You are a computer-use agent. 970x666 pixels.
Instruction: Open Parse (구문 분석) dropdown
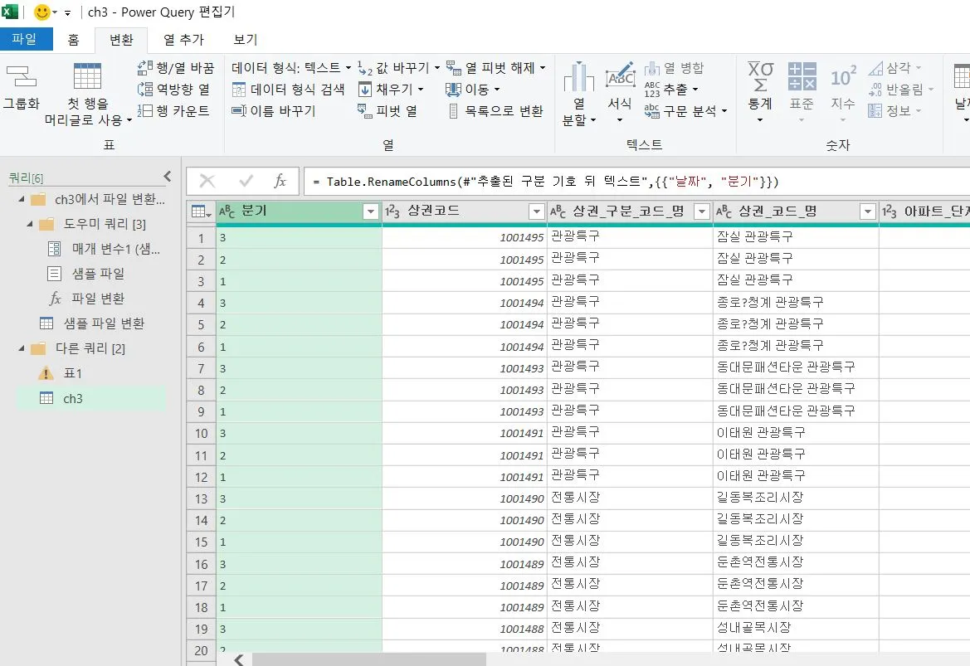pyautogui.click(x=724, y=110)
